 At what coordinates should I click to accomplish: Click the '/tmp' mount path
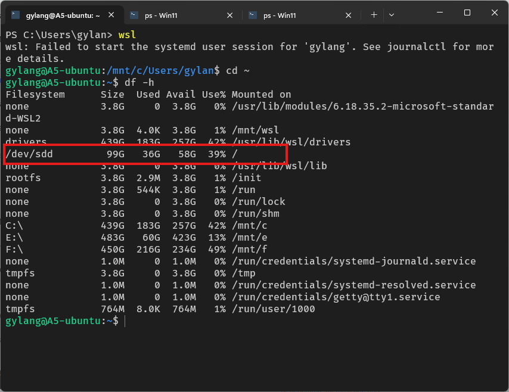click(243, 273)
